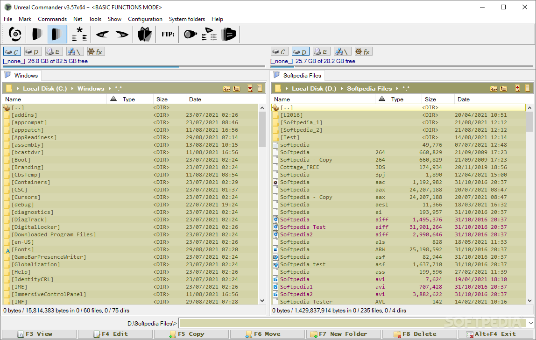Click Alt+F4 Exit button
Viewport: 536px width, 340px height.
(496, 334)
